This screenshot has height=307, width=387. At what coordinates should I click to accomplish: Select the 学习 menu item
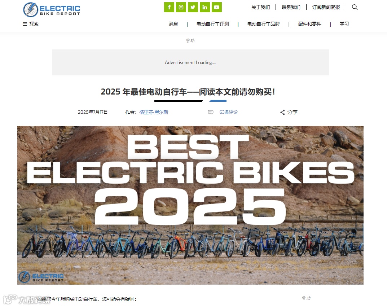[344, 24]
